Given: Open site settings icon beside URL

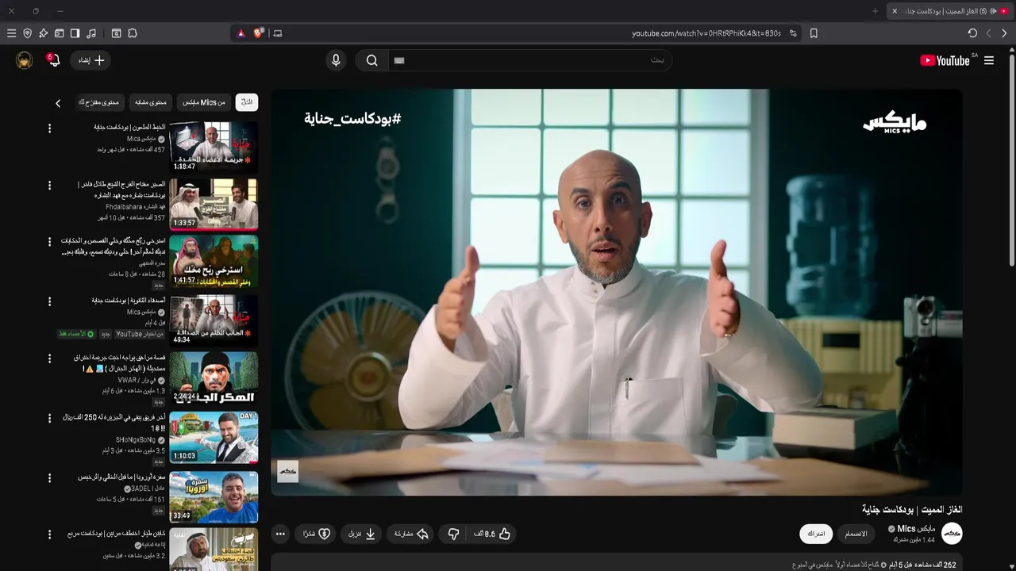Looking at the screenshot, I should point(792,33).
